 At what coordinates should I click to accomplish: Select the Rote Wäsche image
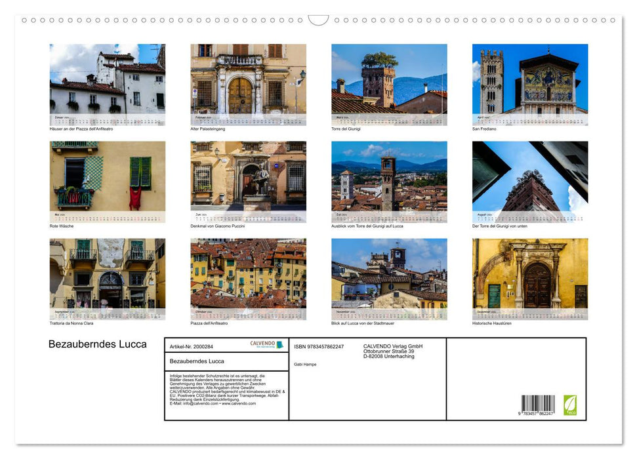(107, 178)
